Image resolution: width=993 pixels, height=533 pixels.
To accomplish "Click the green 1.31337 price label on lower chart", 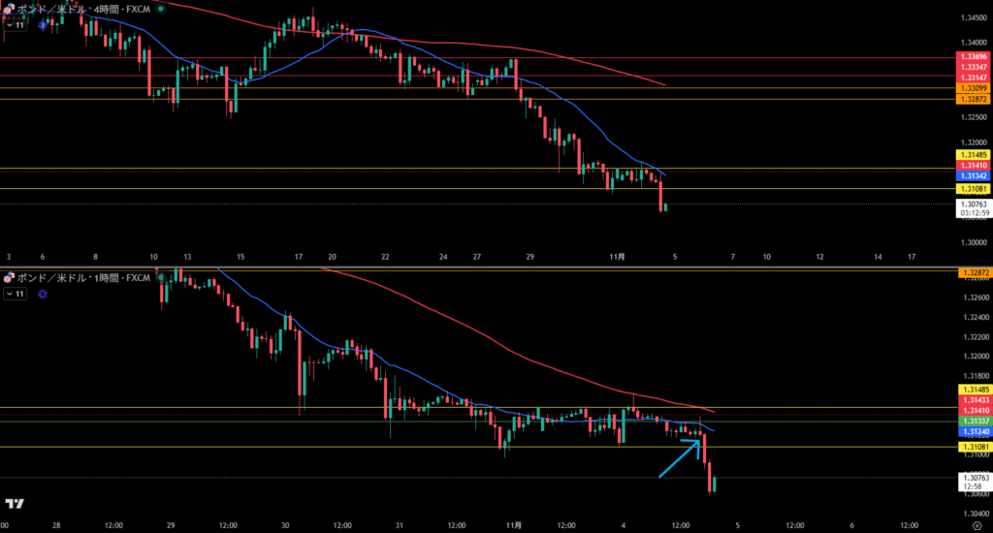I will (x=973, y=422).
